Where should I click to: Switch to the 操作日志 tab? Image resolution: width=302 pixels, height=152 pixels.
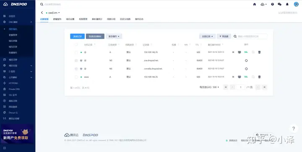139,19
